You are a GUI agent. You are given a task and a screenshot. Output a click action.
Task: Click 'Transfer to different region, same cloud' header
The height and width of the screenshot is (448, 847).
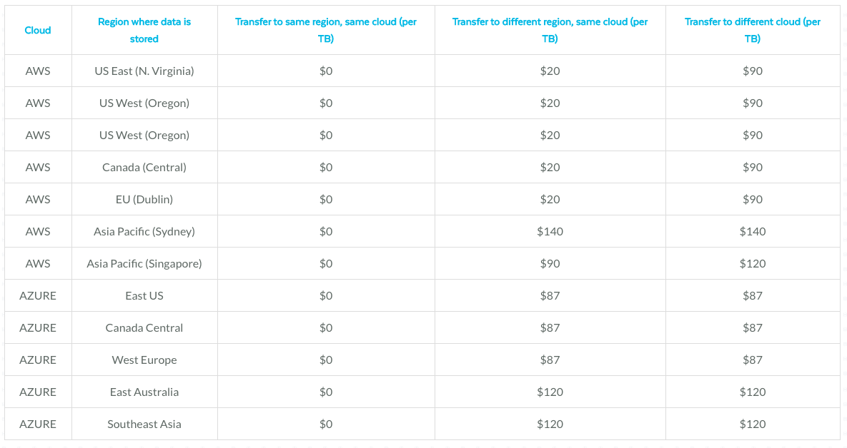[x=550, y=30]
